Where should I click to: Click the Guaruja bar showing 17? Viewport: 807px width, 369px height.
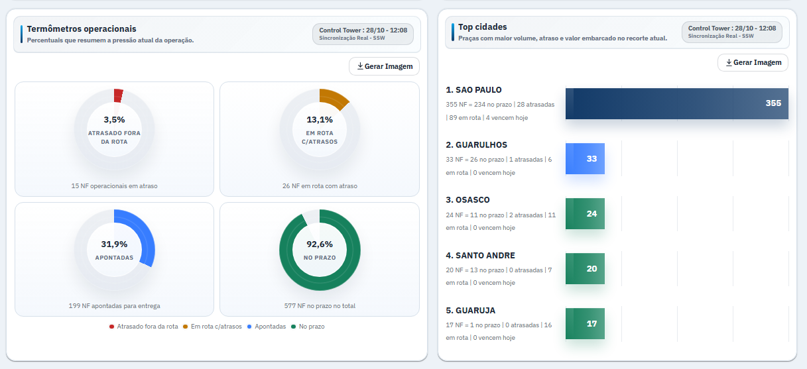pos(585,324)
